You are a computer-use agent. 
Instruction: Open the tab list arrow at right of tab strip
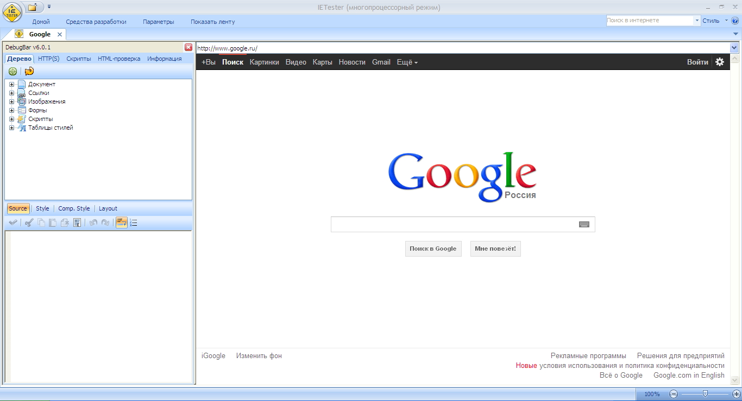pos(736,34)
